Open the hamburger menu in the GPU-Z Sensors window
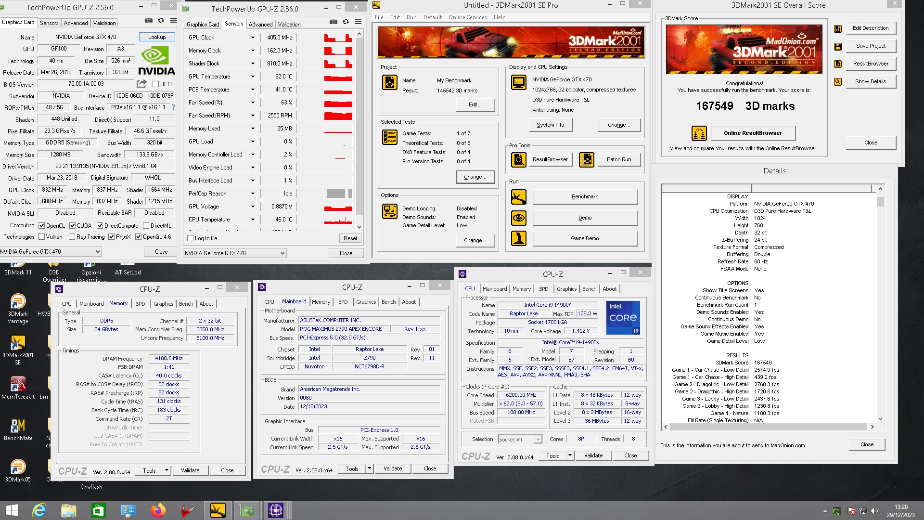The width and height of the screenshot is (924, 520). click(x=358, y=22)
